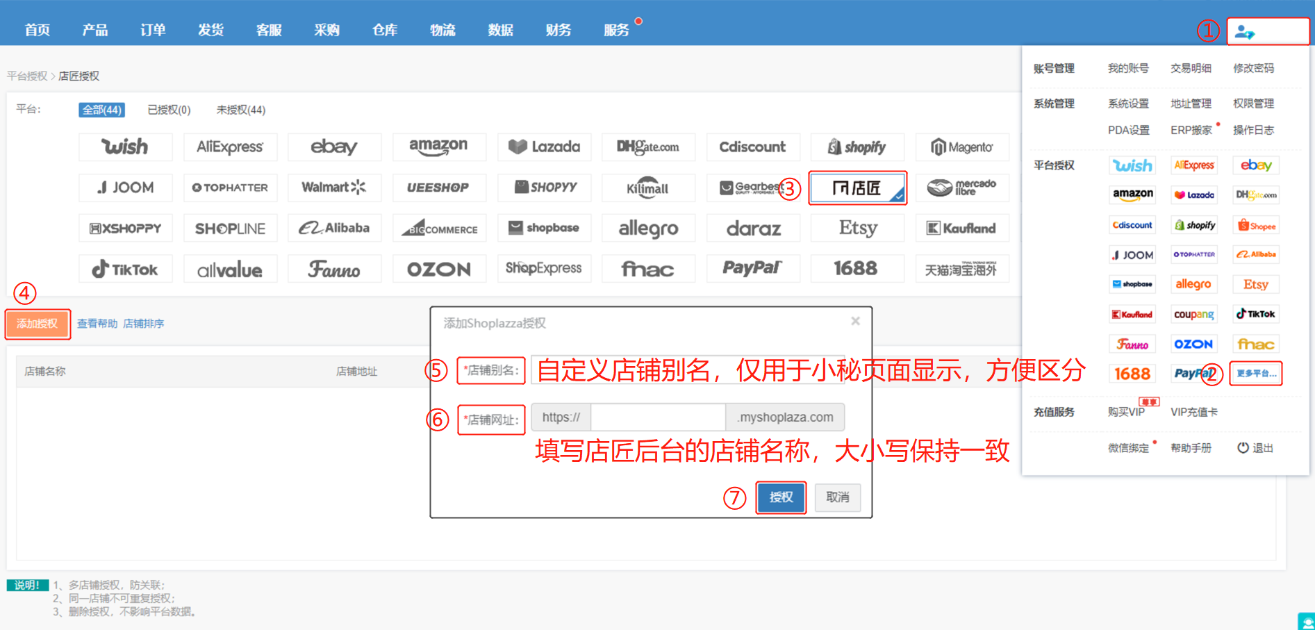Open 修改密码 change password link
The image size is (1315, 630).
point(1254,68)
